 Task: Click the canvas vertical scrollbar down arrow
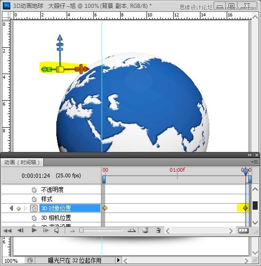click(x=255, y=252)
